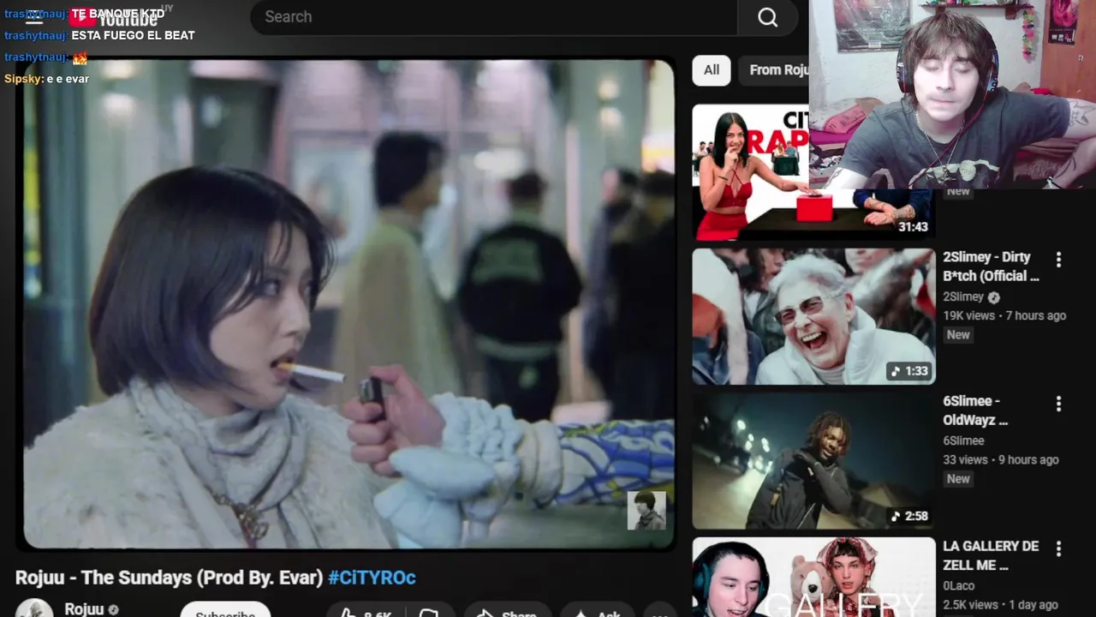
Task: Open the 2Slimey Dirty B*tch thumbnail
Action: (813, 316)
